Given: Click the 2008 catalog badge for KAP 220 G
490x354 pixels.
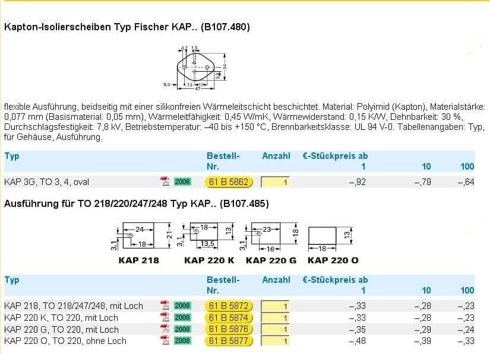Looking at the screenshot, I should pos(182,329).
